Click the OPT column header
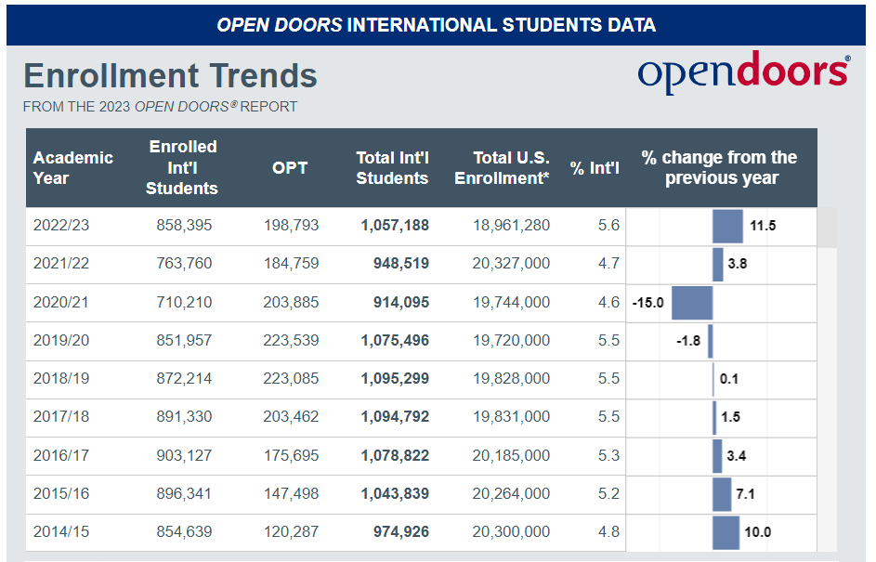Screen dimensions: 876x562 click(289, 168)
